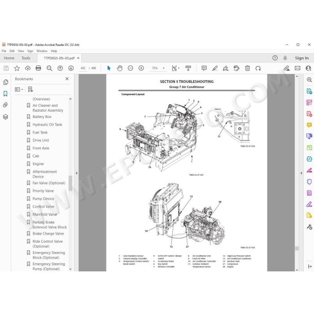
Task: Toggle the Bookmarks panel icon
Action: (5, 93)
